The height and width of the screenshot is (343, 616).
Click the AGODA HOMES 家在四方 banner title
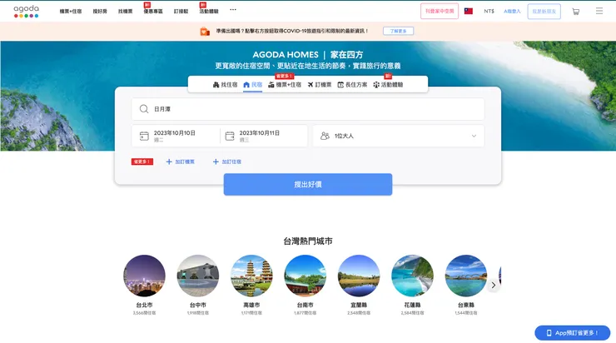[x=308, y=55]
